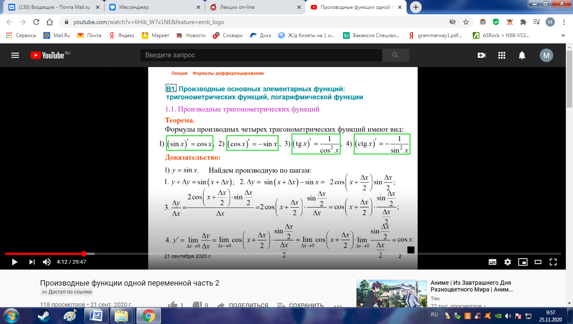Open the ASRock N68-VS3 bookmark
Image resolution: width=573 pixels, height=324 pixels.
tap(501, 35)
